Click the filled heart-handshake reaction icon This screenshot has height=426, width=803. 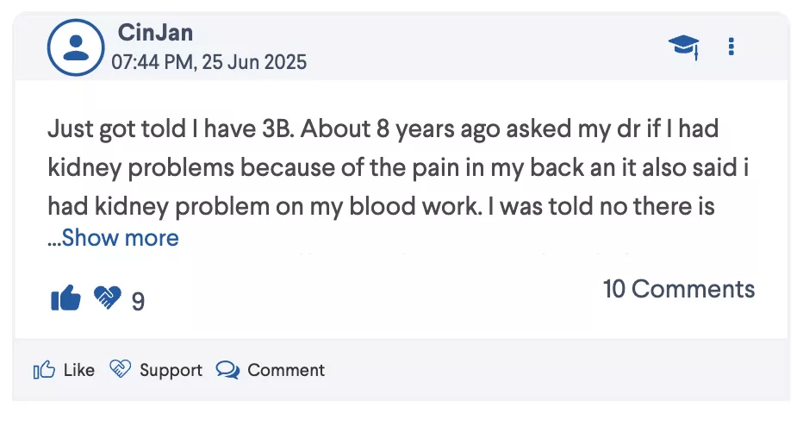107,298
